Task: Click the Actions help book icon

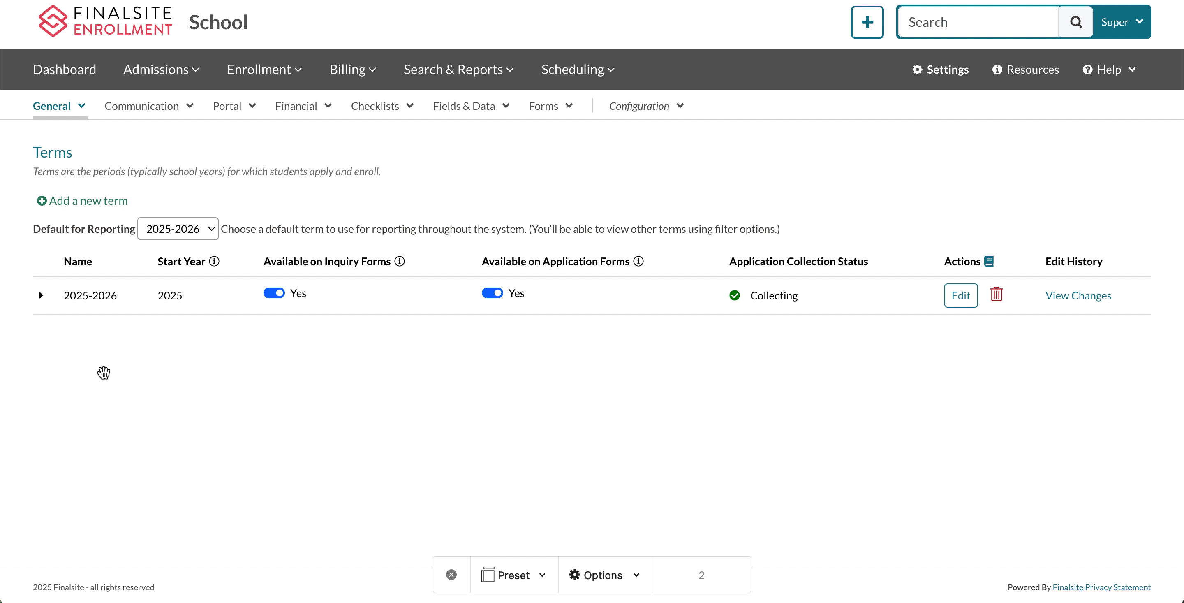Action: coord(989,261)
